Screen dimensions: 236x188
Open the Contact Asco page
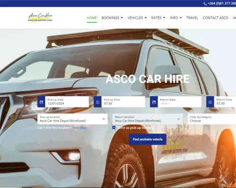(x=215, y=18)
